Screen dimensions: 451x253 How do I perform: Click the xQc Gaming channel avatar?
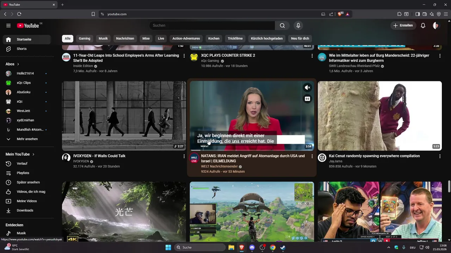pos(194,57)
